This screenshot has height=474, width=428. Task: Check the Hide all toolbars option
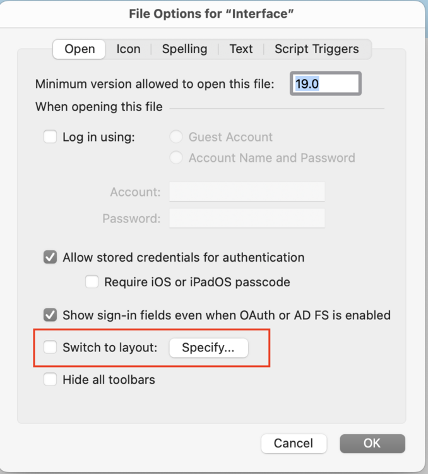(51, 380)
